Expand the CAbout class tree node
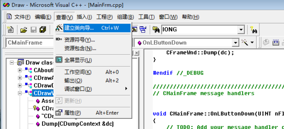 tap(20, 70)
